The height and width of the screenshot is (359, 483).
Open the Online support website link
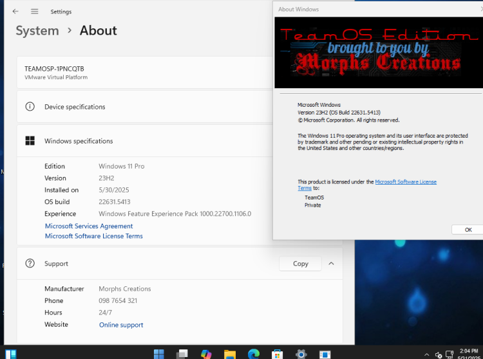121,325
